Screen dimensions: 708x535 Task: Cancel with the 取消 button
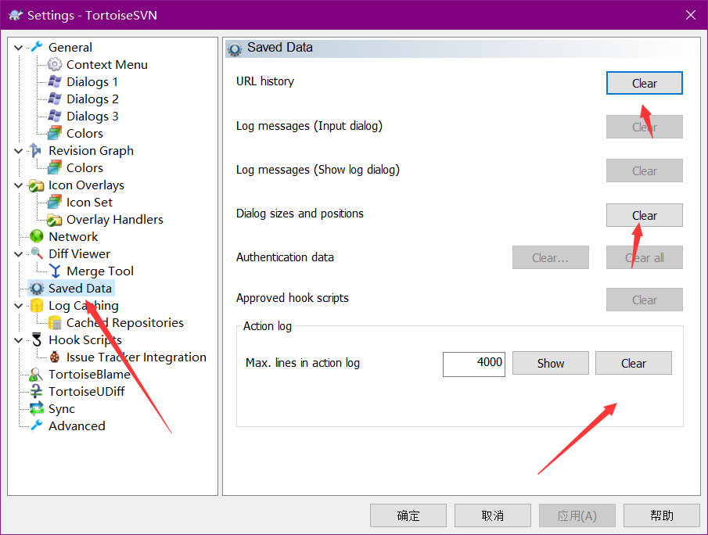pyautogui.click(x=493, y=515)
